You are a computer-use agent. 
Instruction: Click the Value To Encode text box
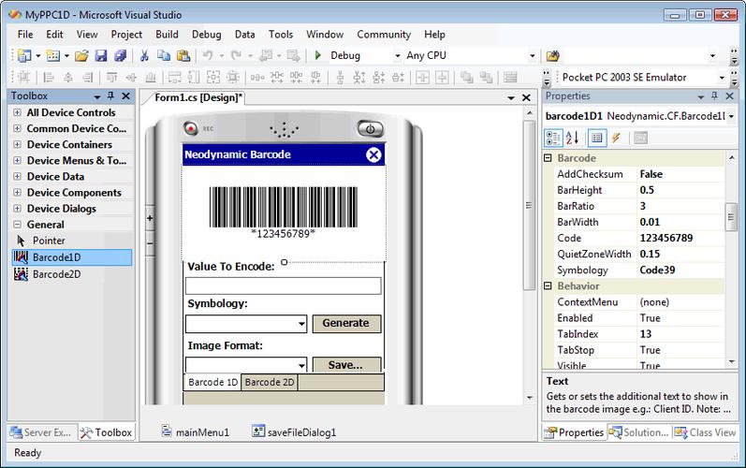point(283,286)
